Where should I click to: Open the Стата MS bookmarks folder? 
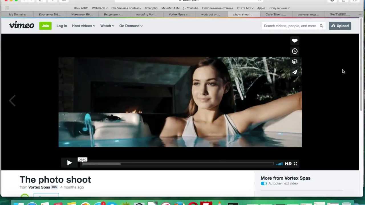point(245,8)
